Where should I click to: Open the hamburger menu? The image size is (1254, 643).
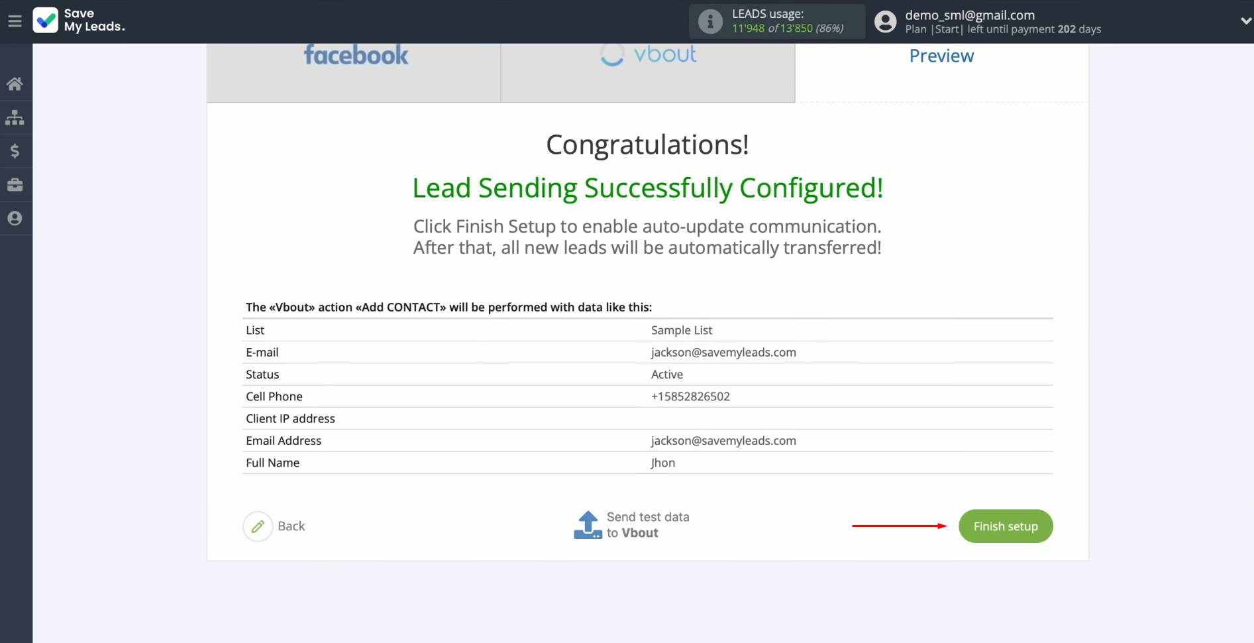tap(15, 21)
